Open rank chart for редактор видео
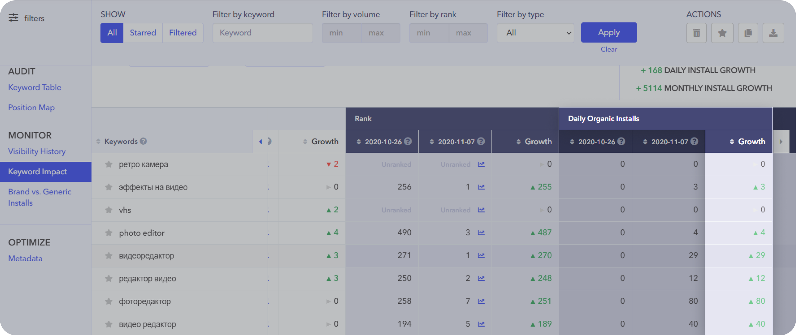This screenshot has height=335, width=796. (481, 278)
